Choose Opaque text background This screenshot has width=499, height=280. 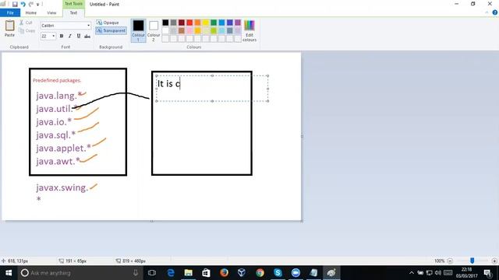(108, 23)
